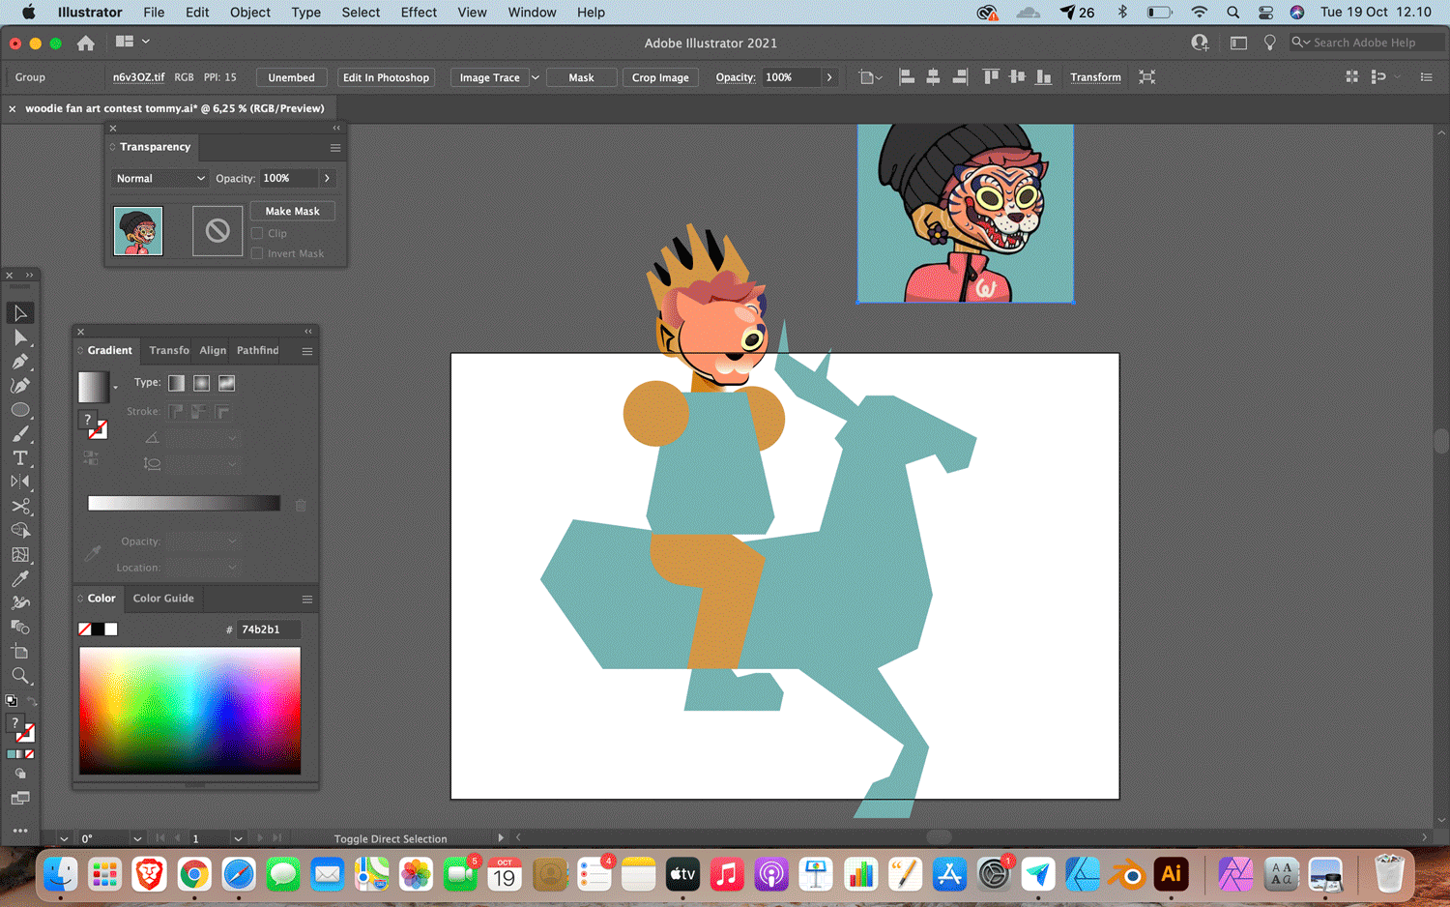
Task: Toggle the Invert Mask checkbox
Action: pyautogui.click(x=257, y=253)
